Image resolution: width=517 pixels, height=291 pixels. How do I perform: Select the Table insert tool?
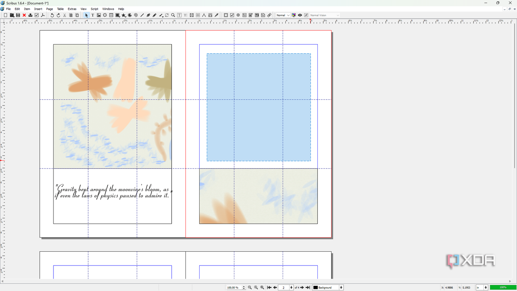tap(111, 15)
